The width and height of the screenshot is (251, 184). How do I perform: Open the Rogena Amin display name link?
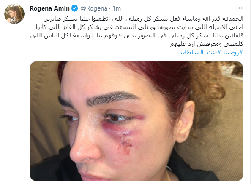[x=49, y=8]
